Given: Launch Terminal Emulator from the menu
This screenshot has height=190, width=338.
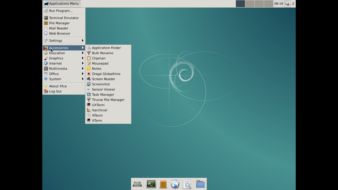Looking at the screenshot, I should [x=64, y=18].
